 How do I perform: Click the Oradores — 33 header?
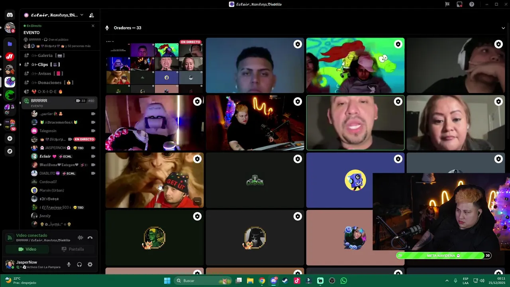127,28
